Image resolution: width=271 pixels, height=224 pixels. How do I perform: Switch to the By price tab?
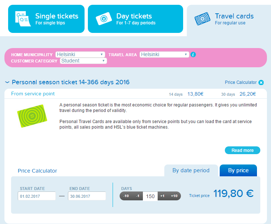[239, 170]
